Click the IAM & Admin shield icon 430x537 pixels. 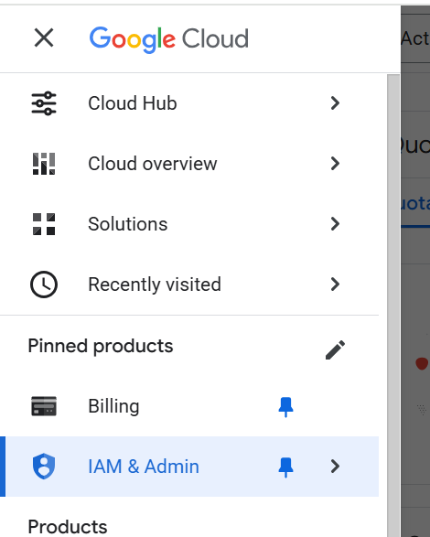(x=44, y=467)
